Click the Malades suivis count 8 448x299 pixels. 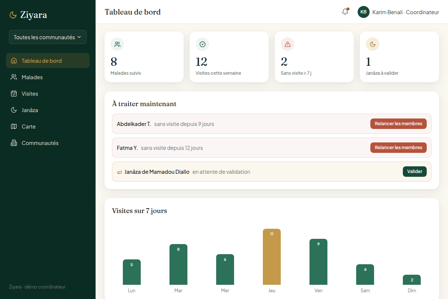114,62
